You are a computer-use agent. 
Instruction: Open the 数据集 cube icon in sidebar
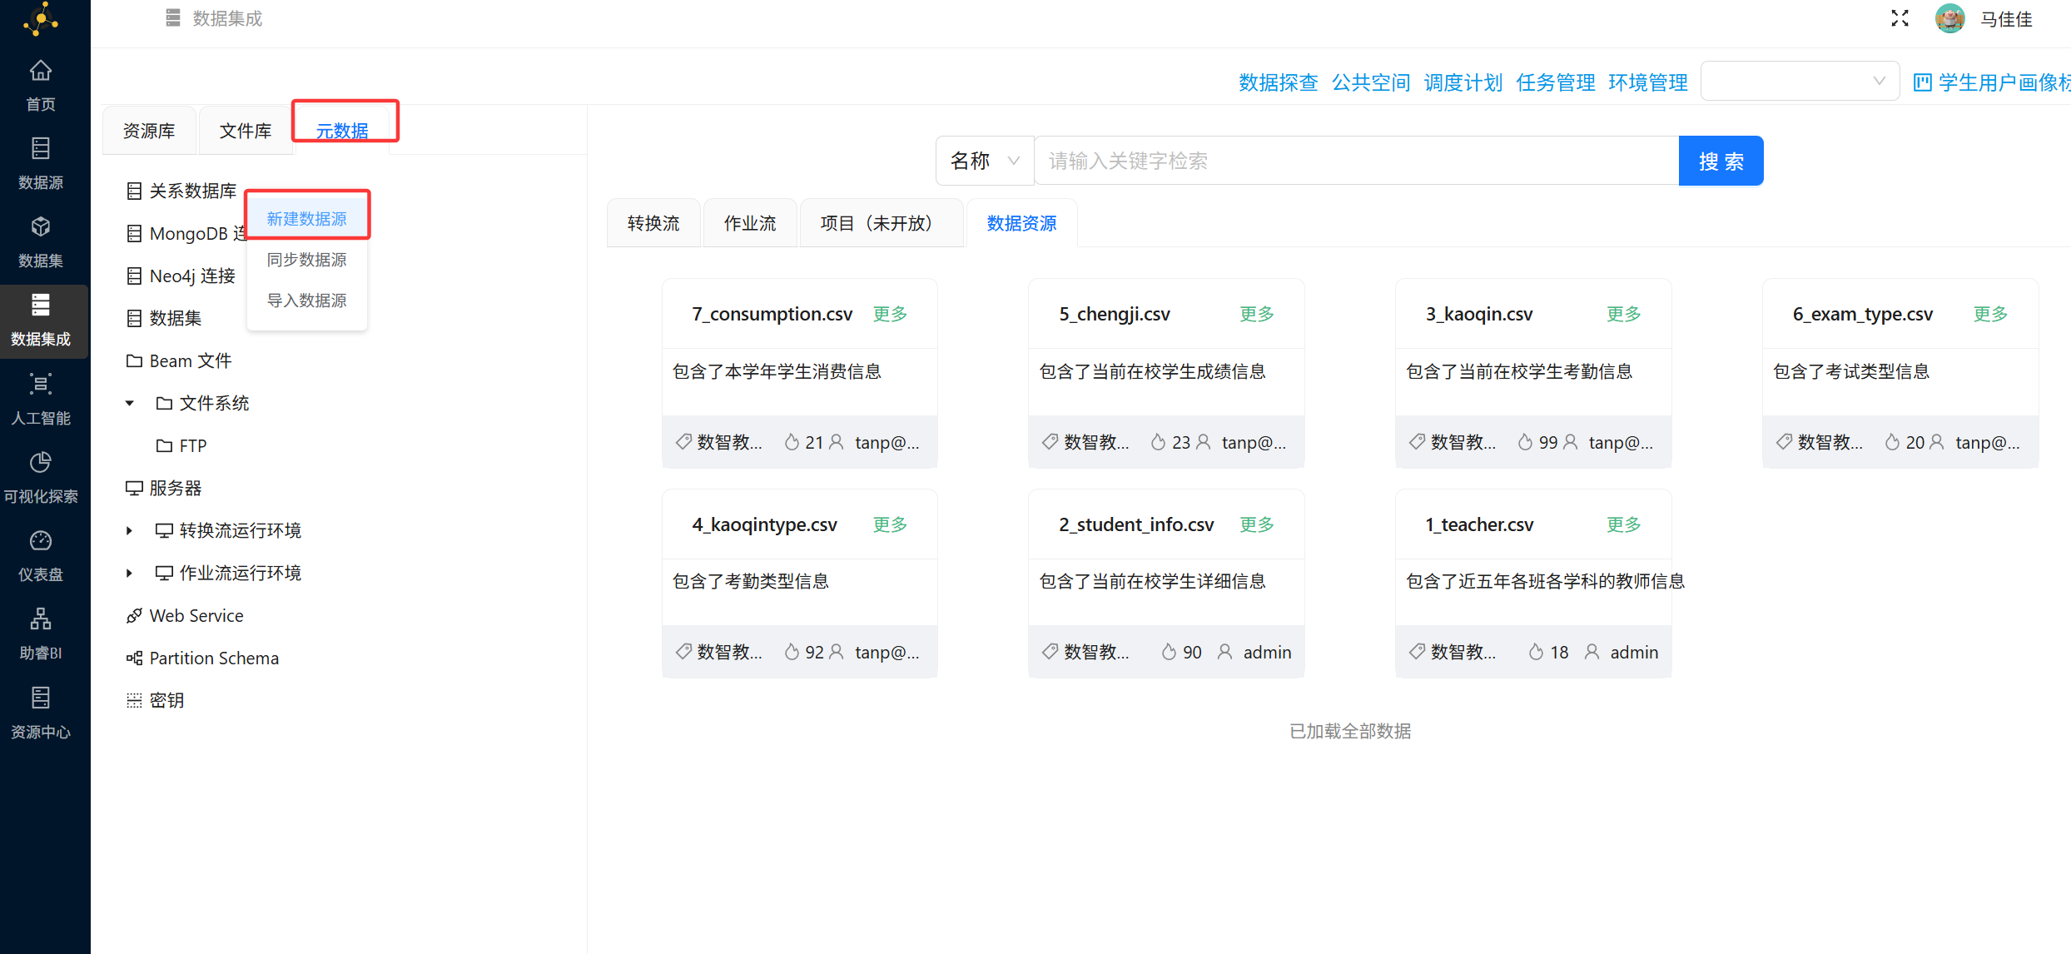pyautogui.click(x=40, y=227)
